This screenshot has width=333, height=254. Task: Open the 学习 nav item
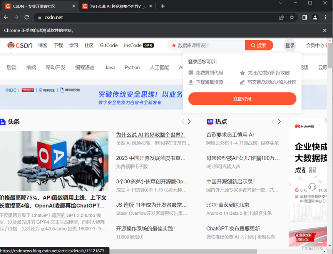coord(74,45)
